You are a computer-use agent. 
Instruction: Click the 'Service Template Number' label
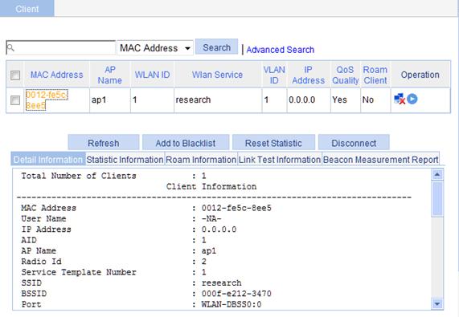[x=79, y=272]
